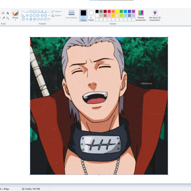The height and width of the screenshot is (191, 191).
Task: Open the Strichstärke line width dropdown
Action: (71, 15)
